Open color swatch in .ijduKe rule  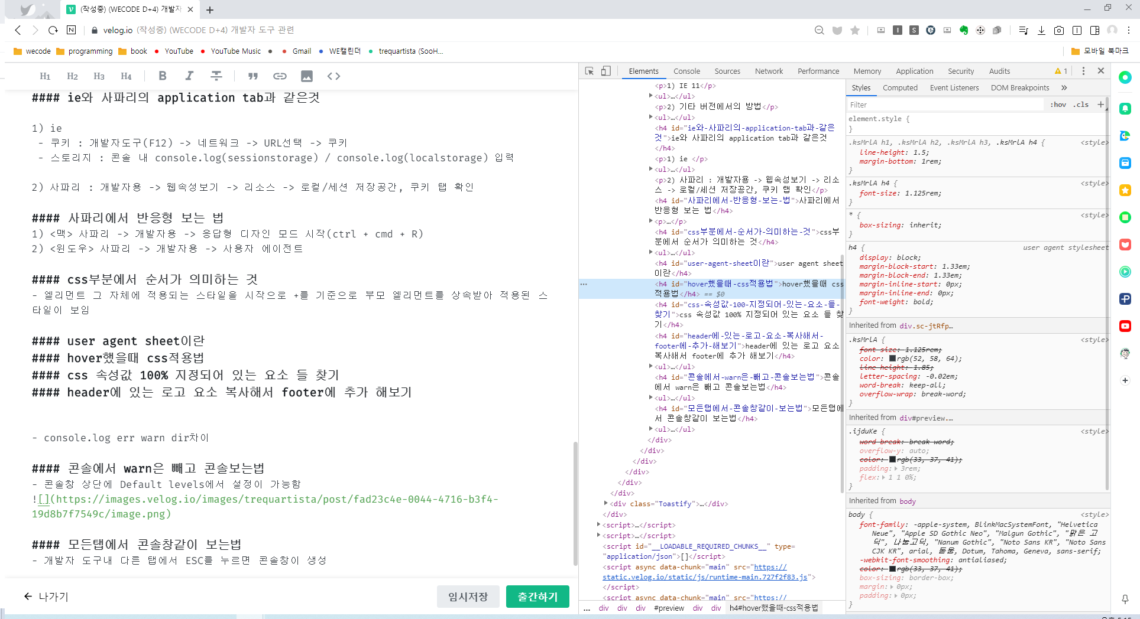(892, 459)
